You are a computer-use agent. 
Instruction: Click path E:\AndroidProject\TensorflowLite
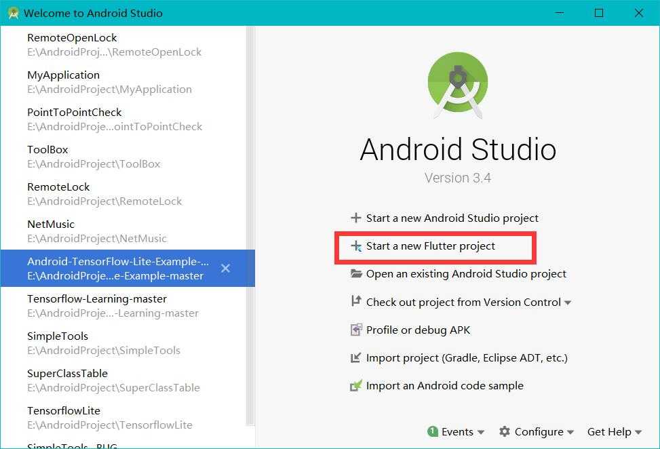(110, 425)
